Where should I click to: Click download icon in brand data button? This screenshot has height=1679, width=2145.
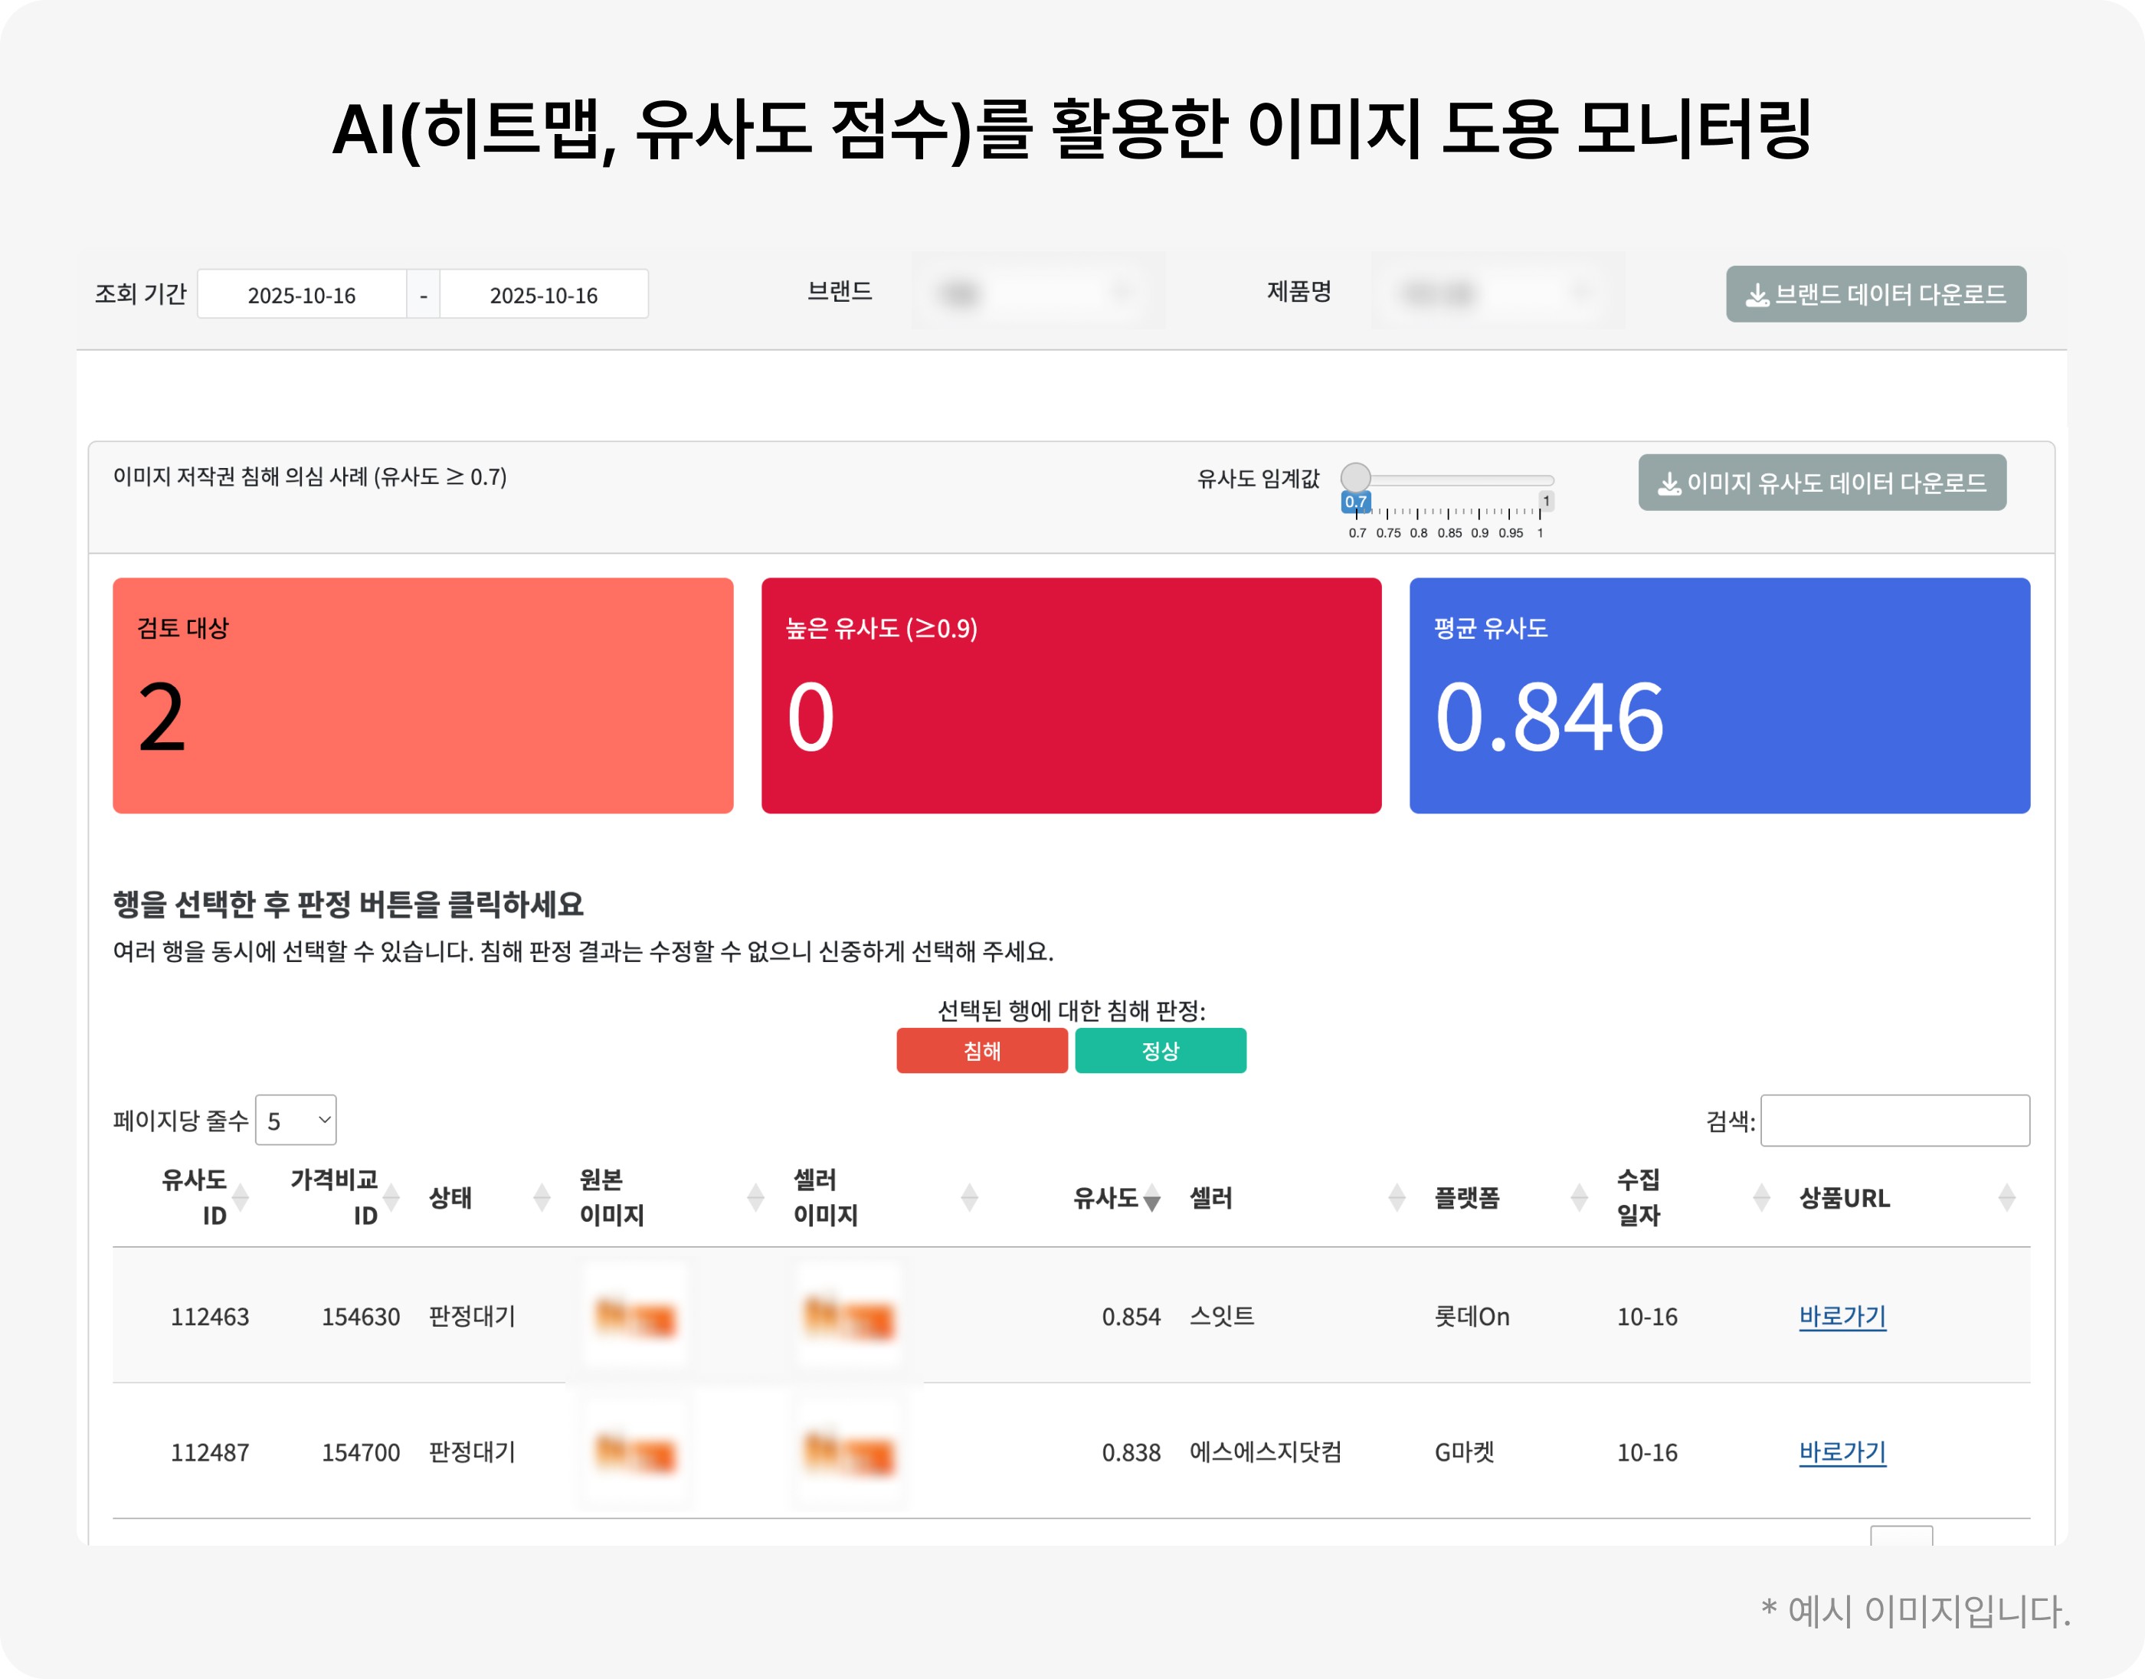tap(1757, 295)
